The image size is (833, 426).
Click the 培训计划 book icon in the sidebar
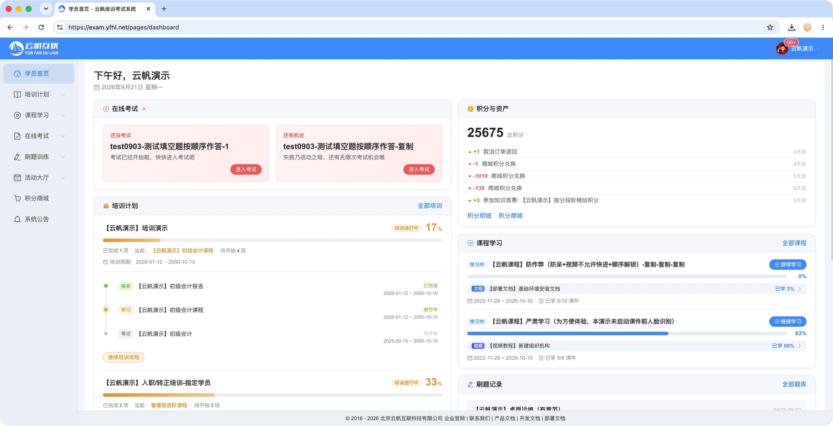17,94
